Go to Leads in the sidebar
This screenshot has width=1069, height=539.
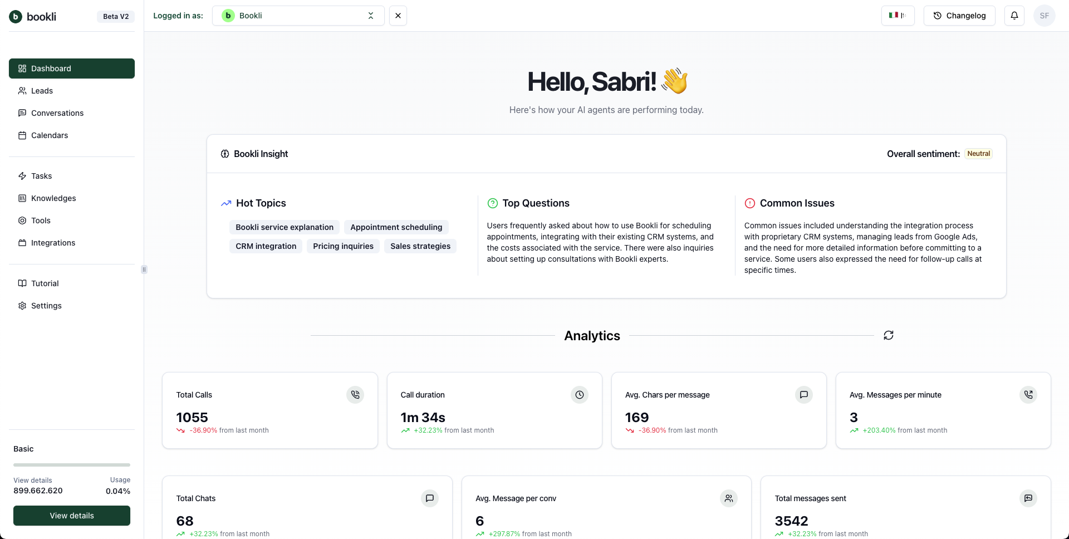pos(72,91)
